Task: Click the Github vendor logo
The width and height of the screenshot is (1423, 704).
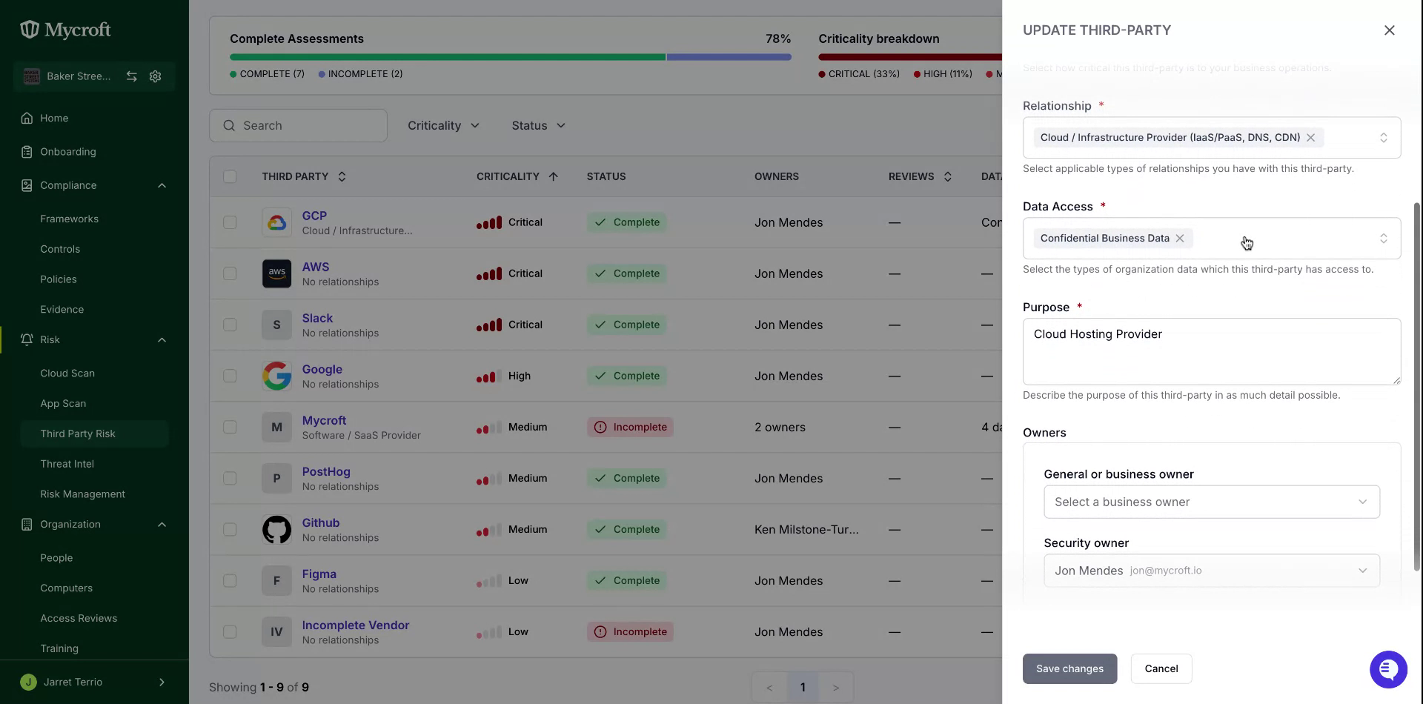Action: click(x=276, y=529)
